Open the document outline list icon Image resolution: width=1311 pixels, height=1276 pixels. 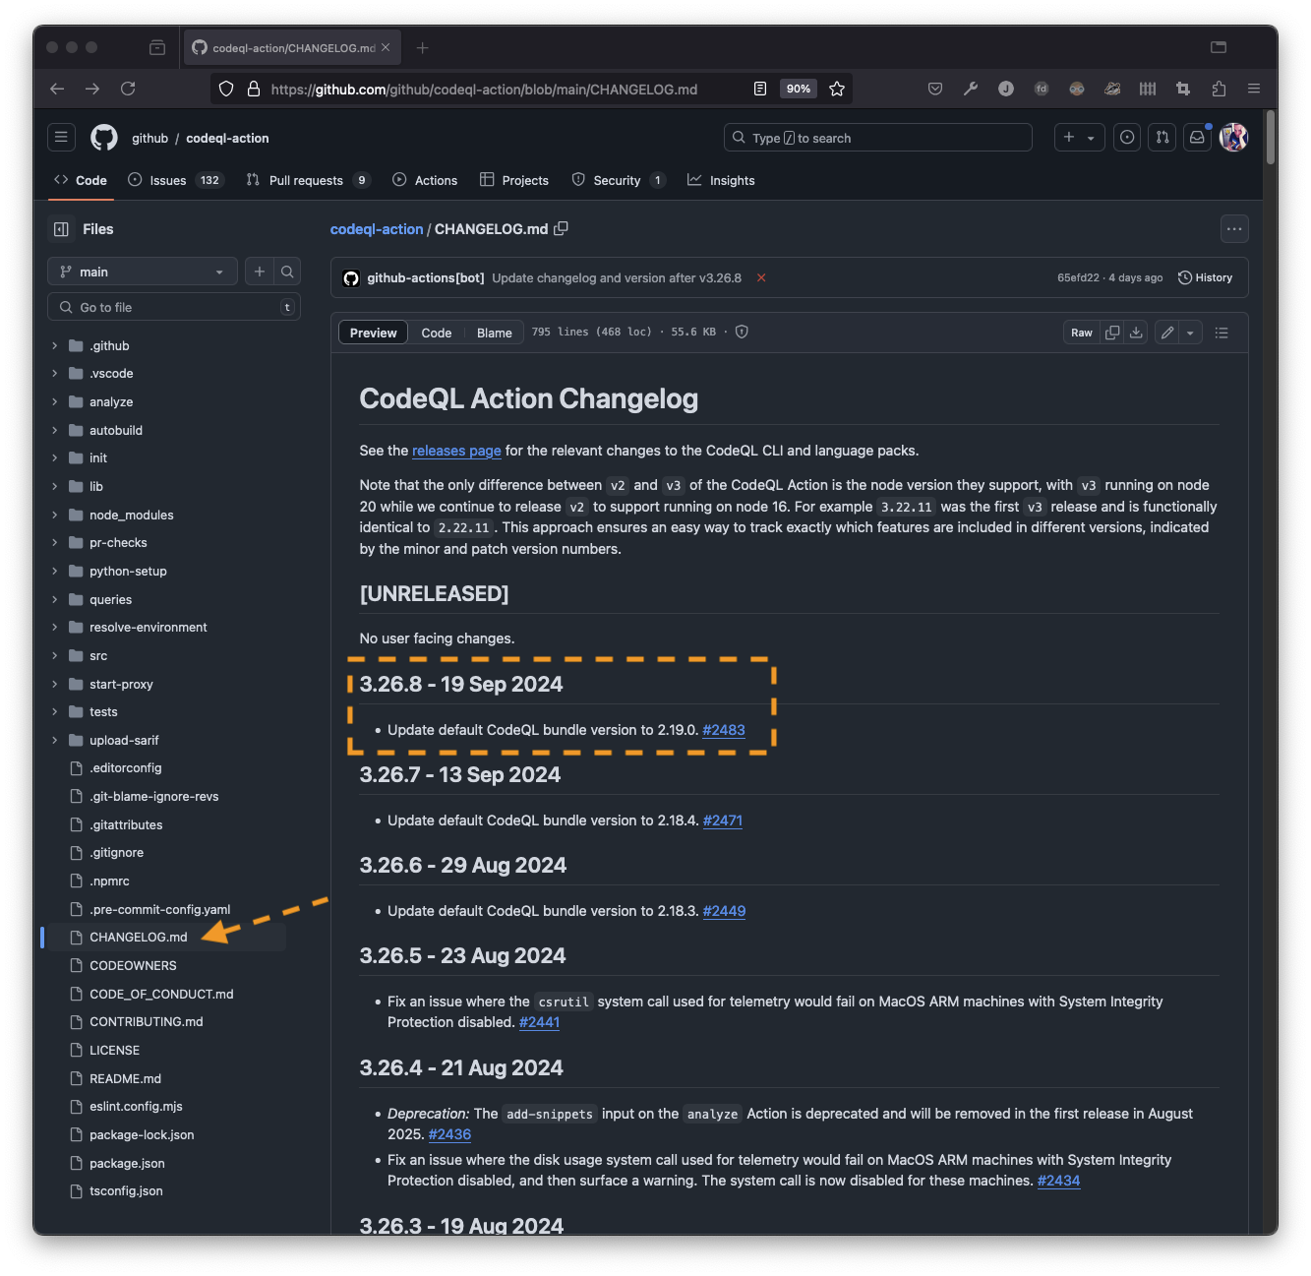click(x=1222, y=333)
